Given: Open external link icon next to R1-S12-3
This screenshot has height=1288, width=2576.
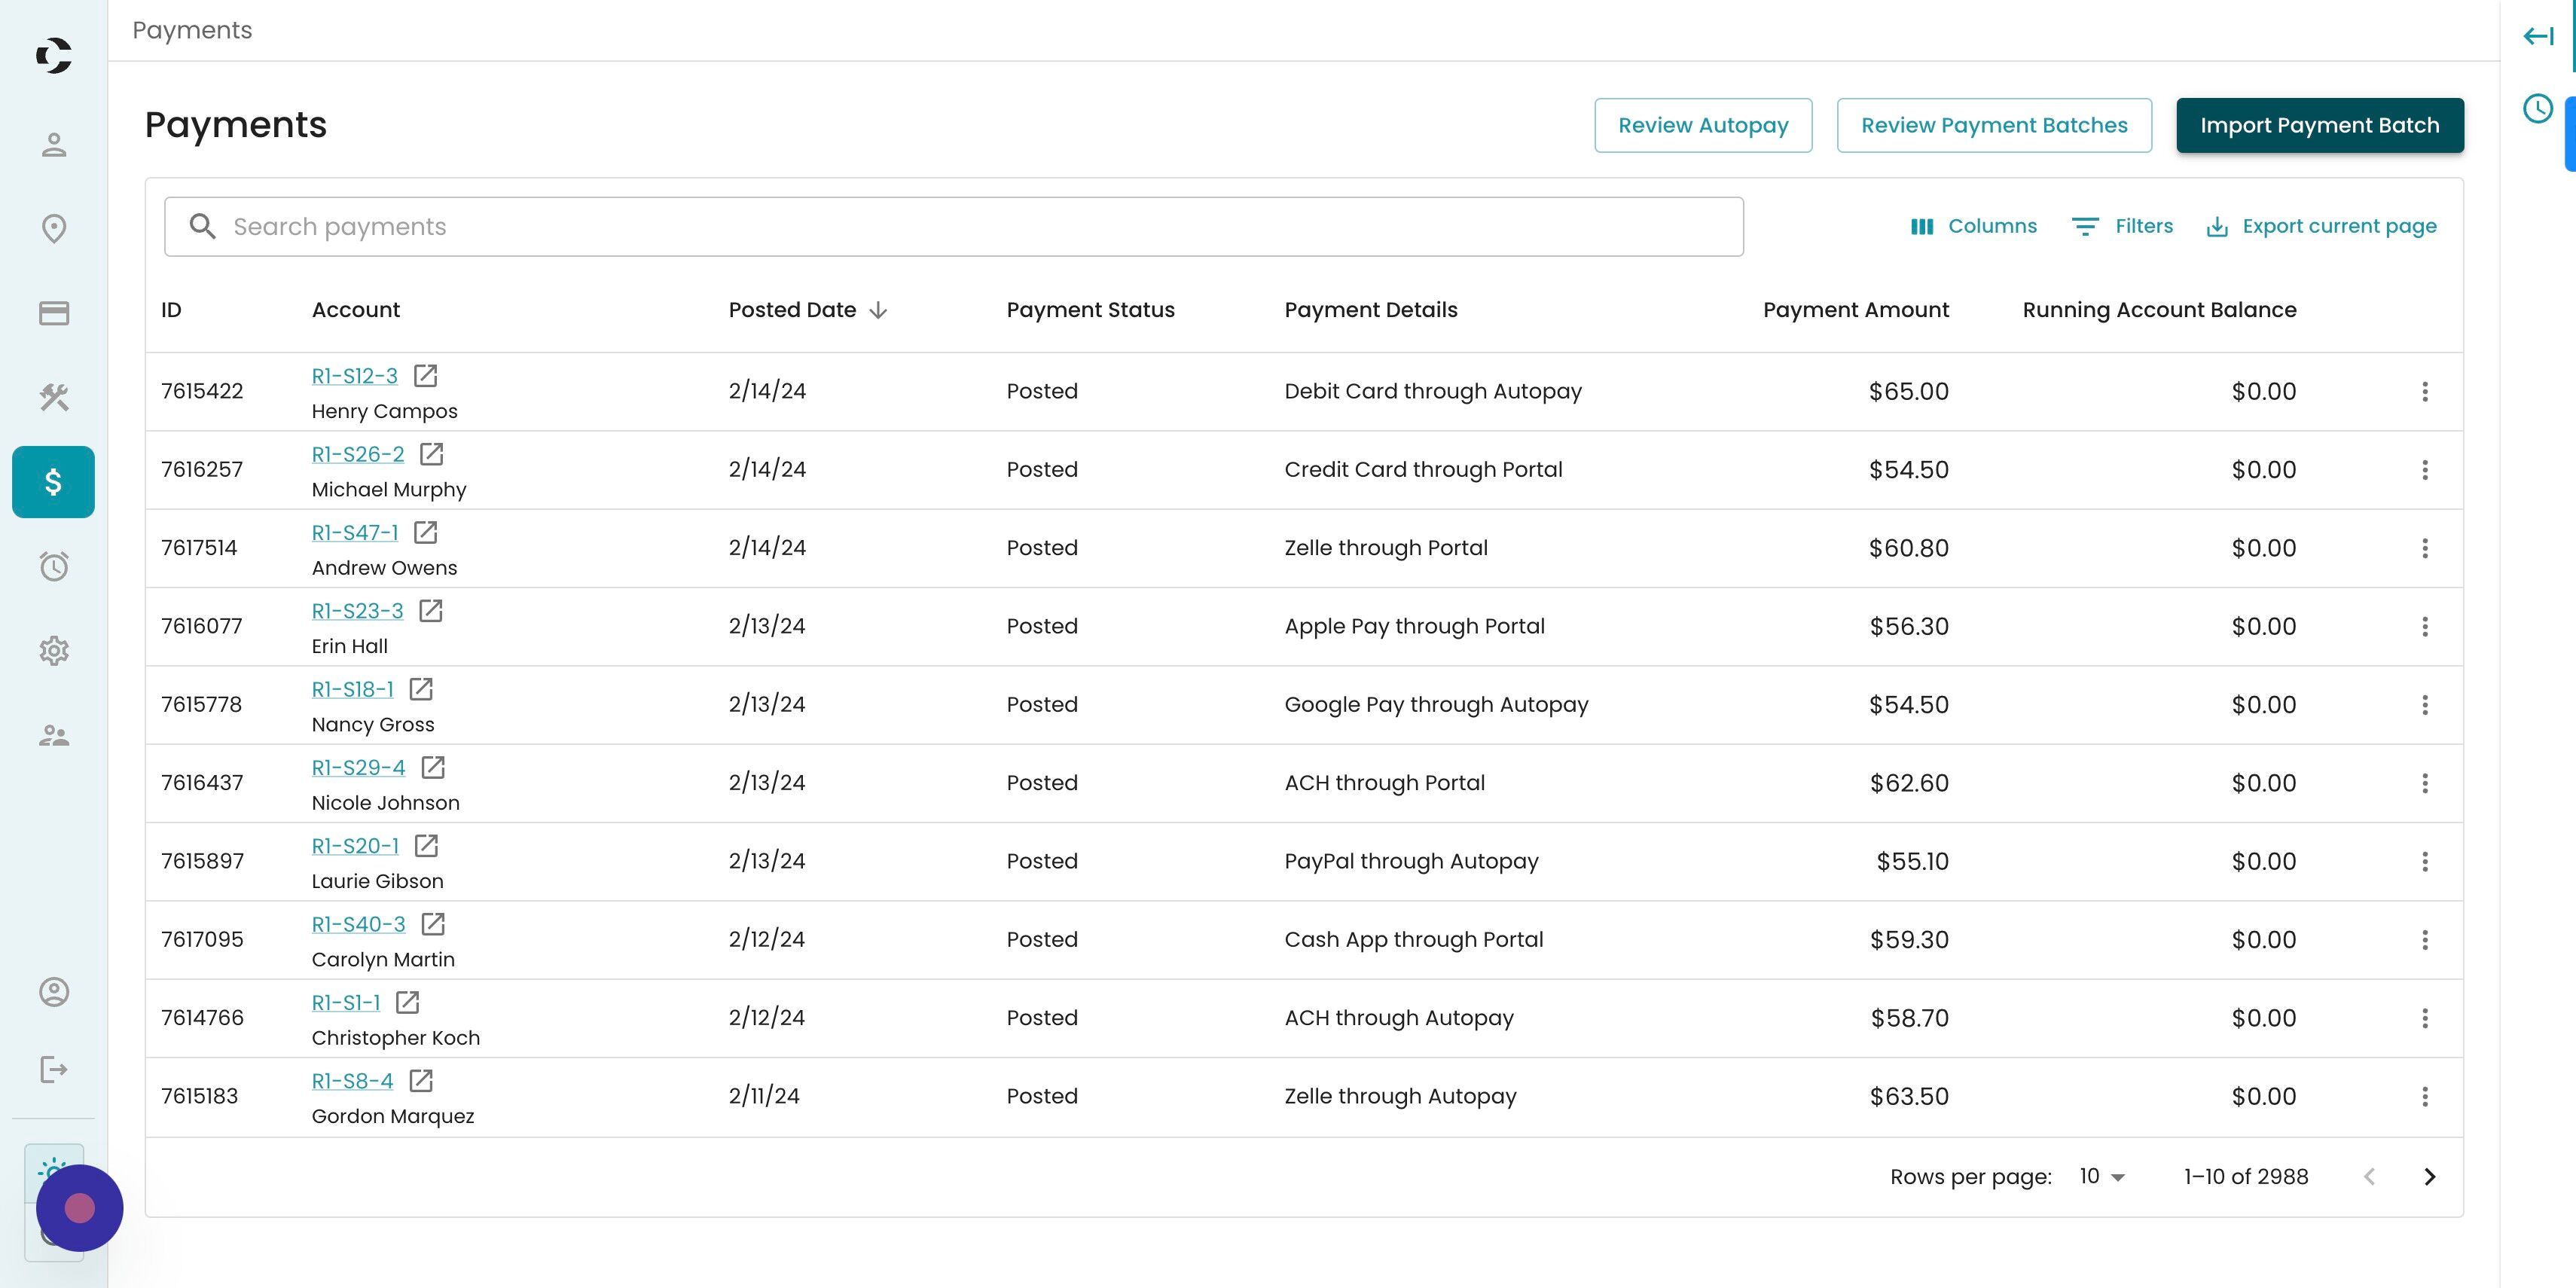Looking at the screenshot, I should 425,376.
